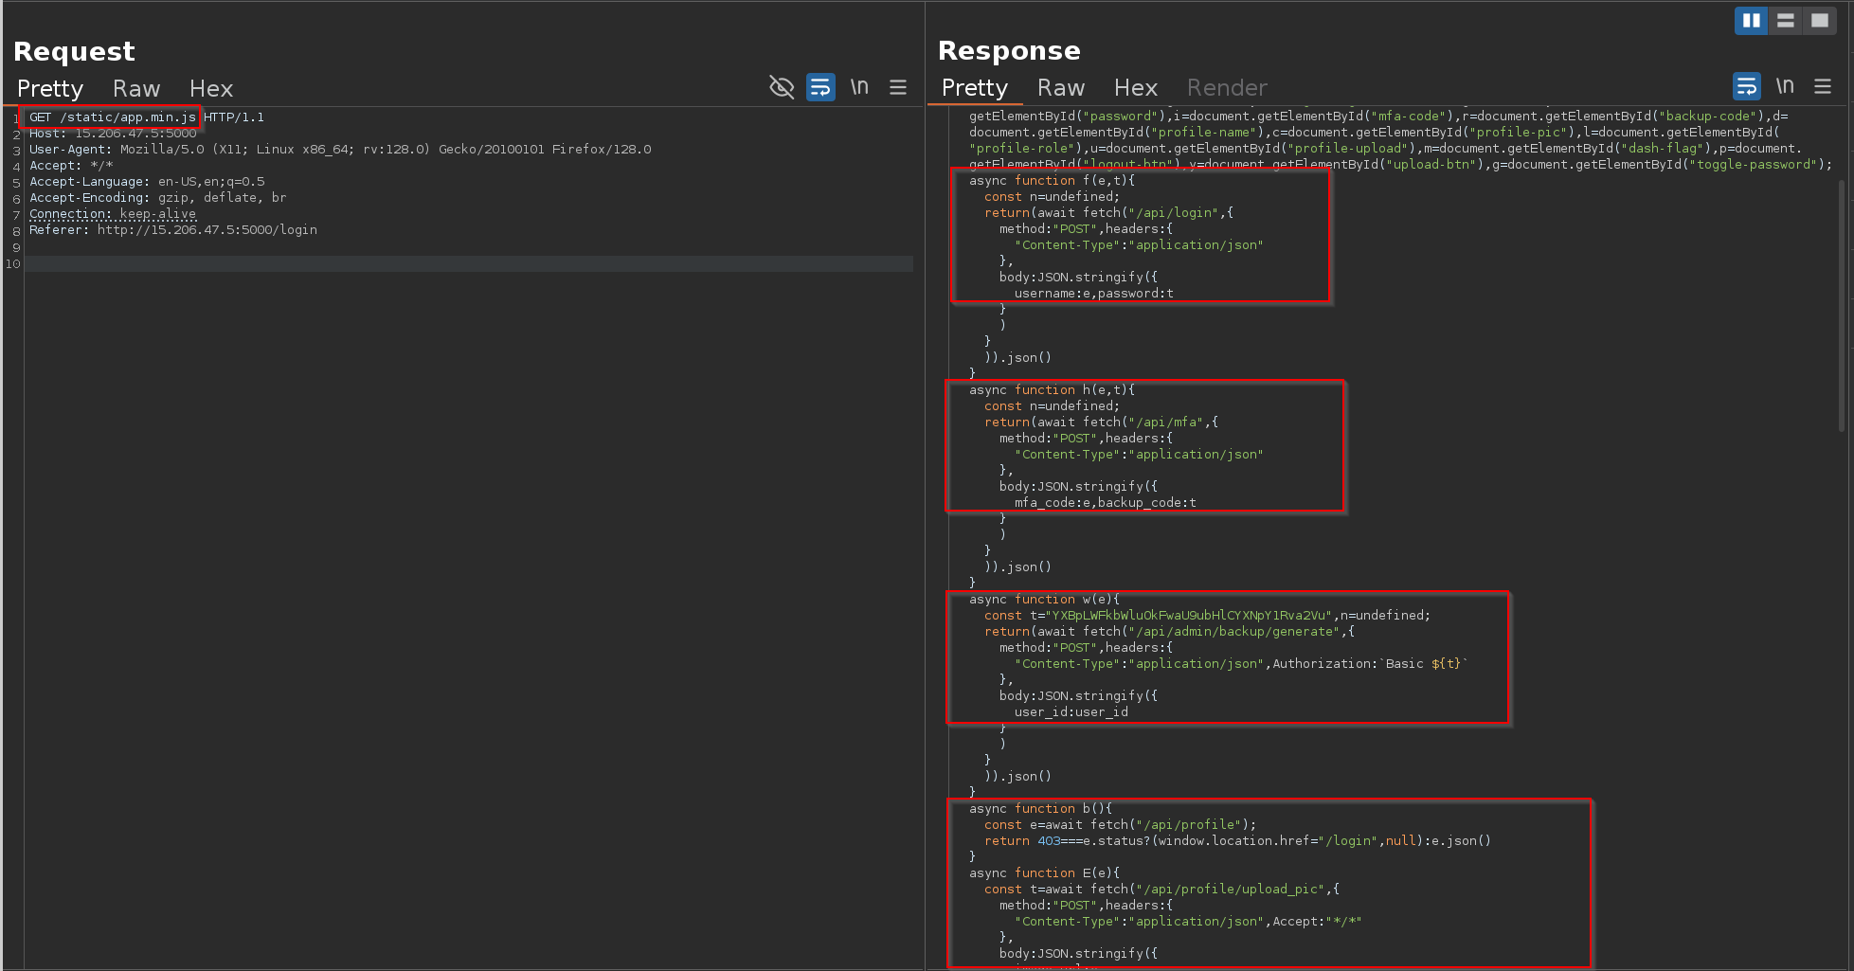Click the Response pane vertical scrollbar

(1842, 303)
